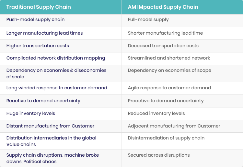Screen dimensions: 243x167
Task: Select the Full-model supply cell
Action: tap(182, 21)
